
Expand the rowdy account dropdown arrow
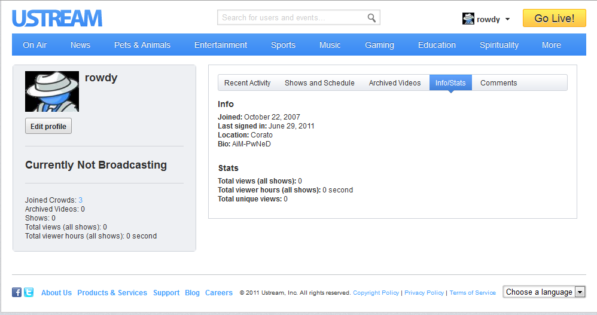[x=507, y=19]
